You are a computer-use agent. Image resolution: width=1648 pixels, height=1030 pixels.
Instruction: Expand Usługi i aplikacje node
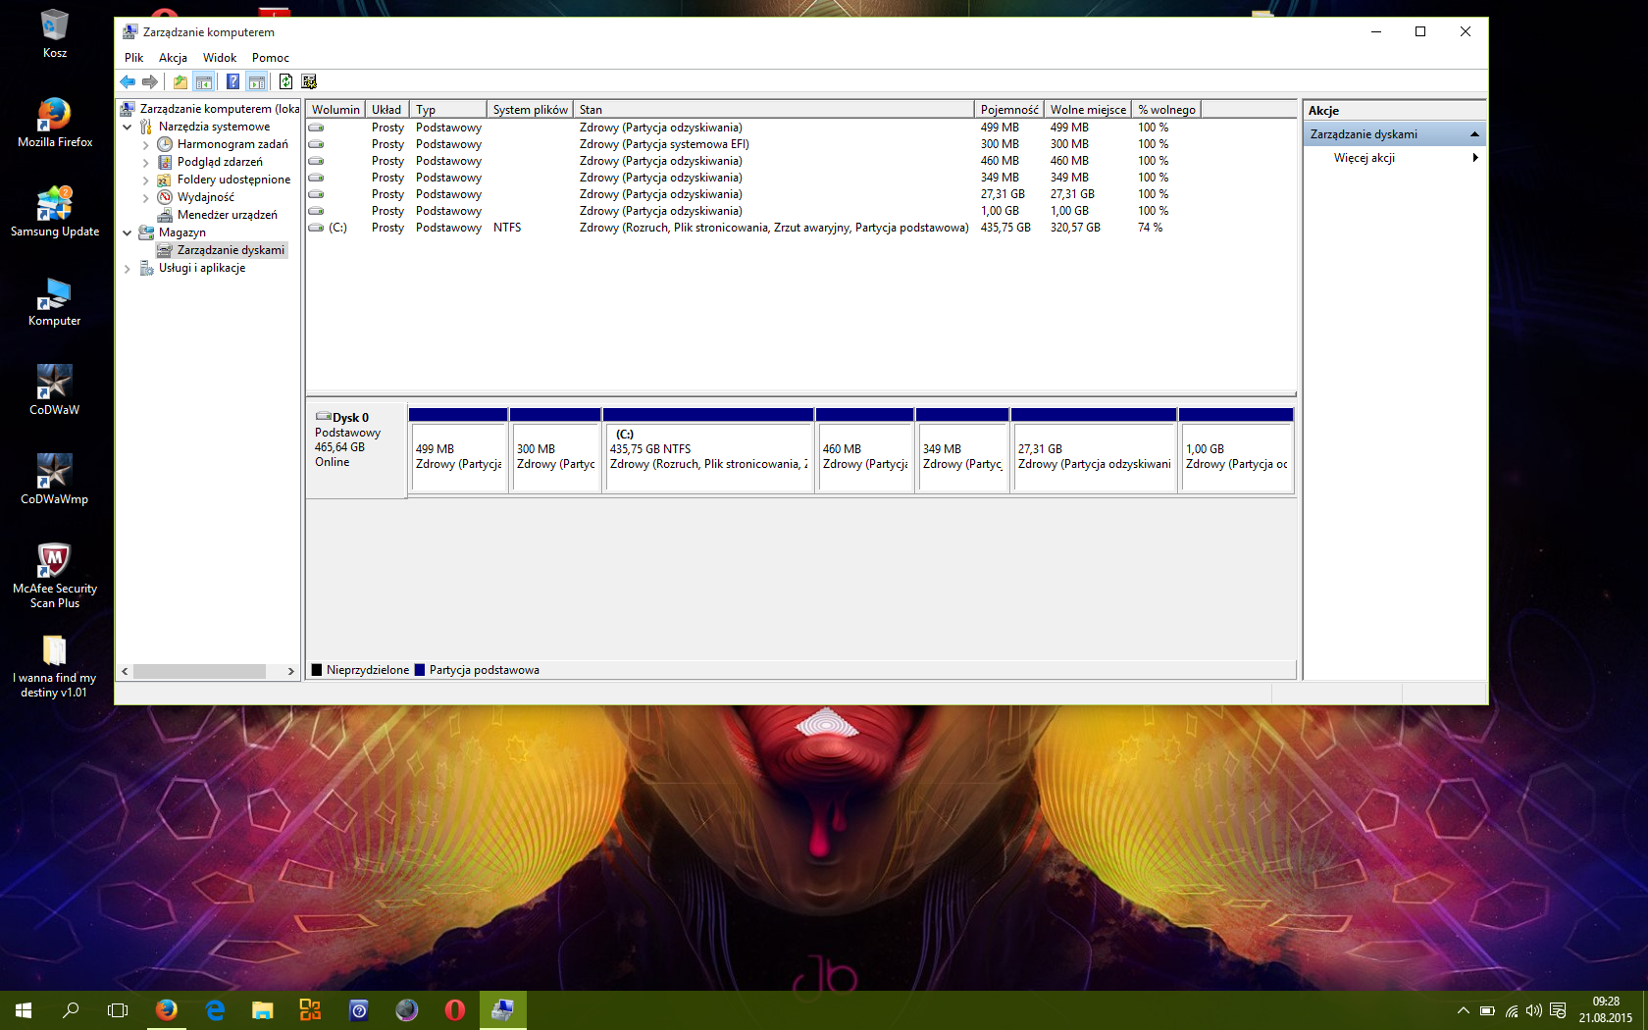pos(128,268)
